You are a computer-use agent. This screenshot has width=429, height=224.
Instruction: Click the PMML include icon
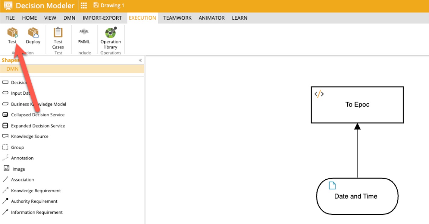tap(84, 32)
